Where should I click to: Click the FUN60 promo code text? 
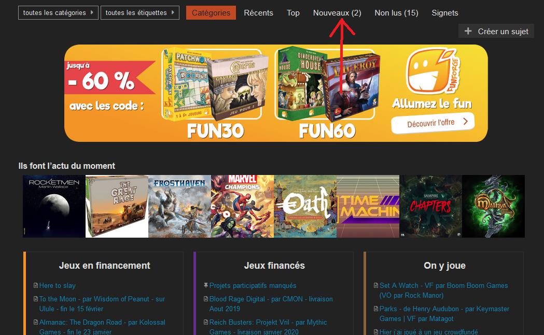tap(327, 132)
